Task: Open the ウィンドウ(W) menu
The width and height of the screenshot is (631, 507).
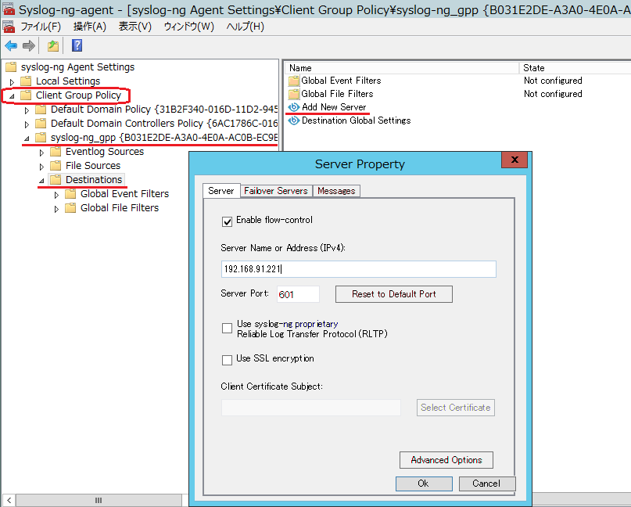Action: [x=188, y=27]
